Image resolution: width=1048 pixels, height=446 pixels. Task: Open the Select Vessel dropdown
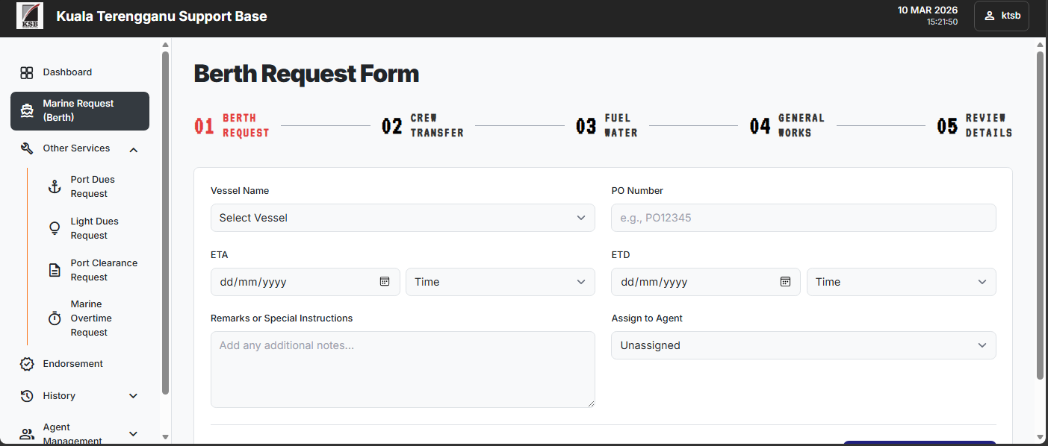403,218
